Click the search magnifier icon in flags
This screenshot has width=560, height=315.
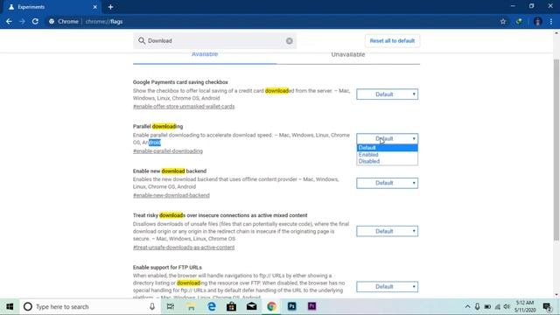pyautogui.click(x=142, y=41)
